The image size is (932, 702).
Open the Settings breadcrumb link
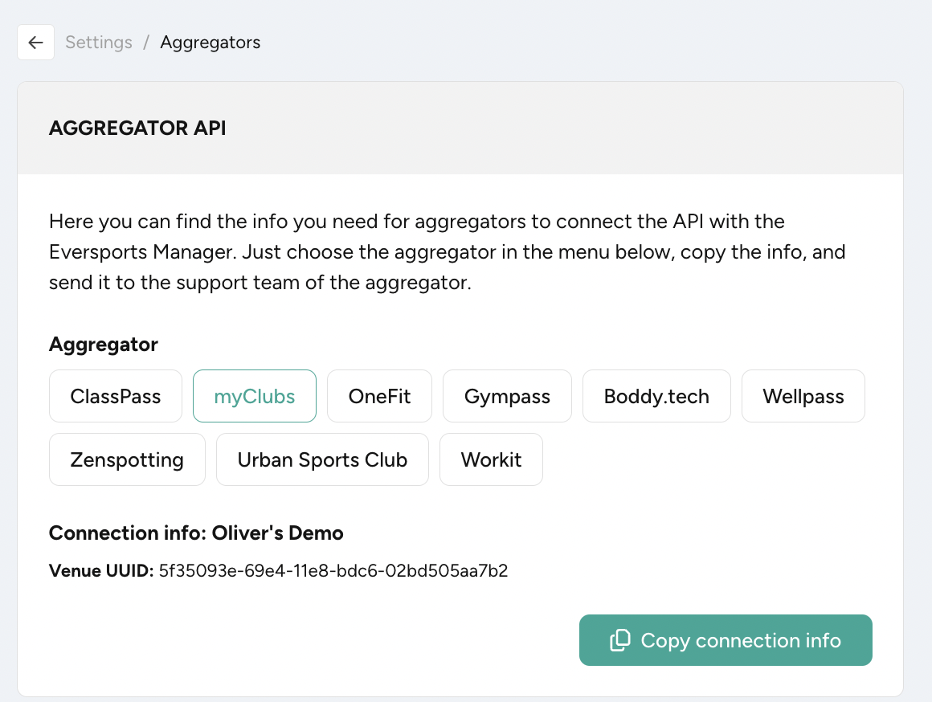tap(99, 43)
